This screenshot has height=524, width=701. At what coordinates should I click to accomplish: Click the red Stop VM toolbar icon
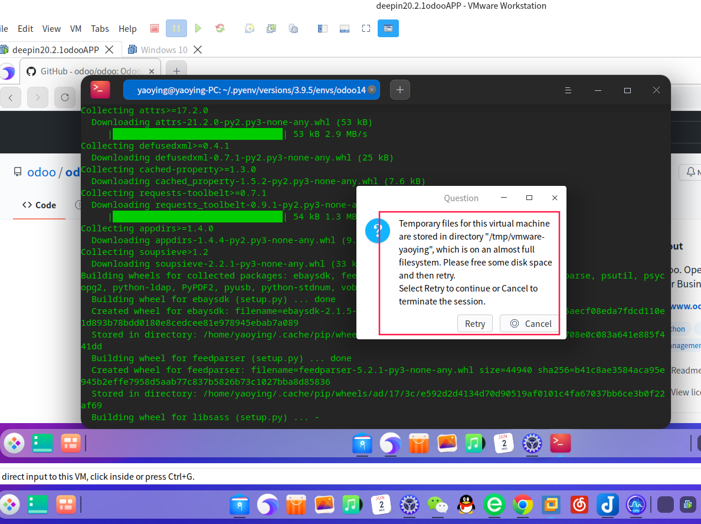point(155,28)
